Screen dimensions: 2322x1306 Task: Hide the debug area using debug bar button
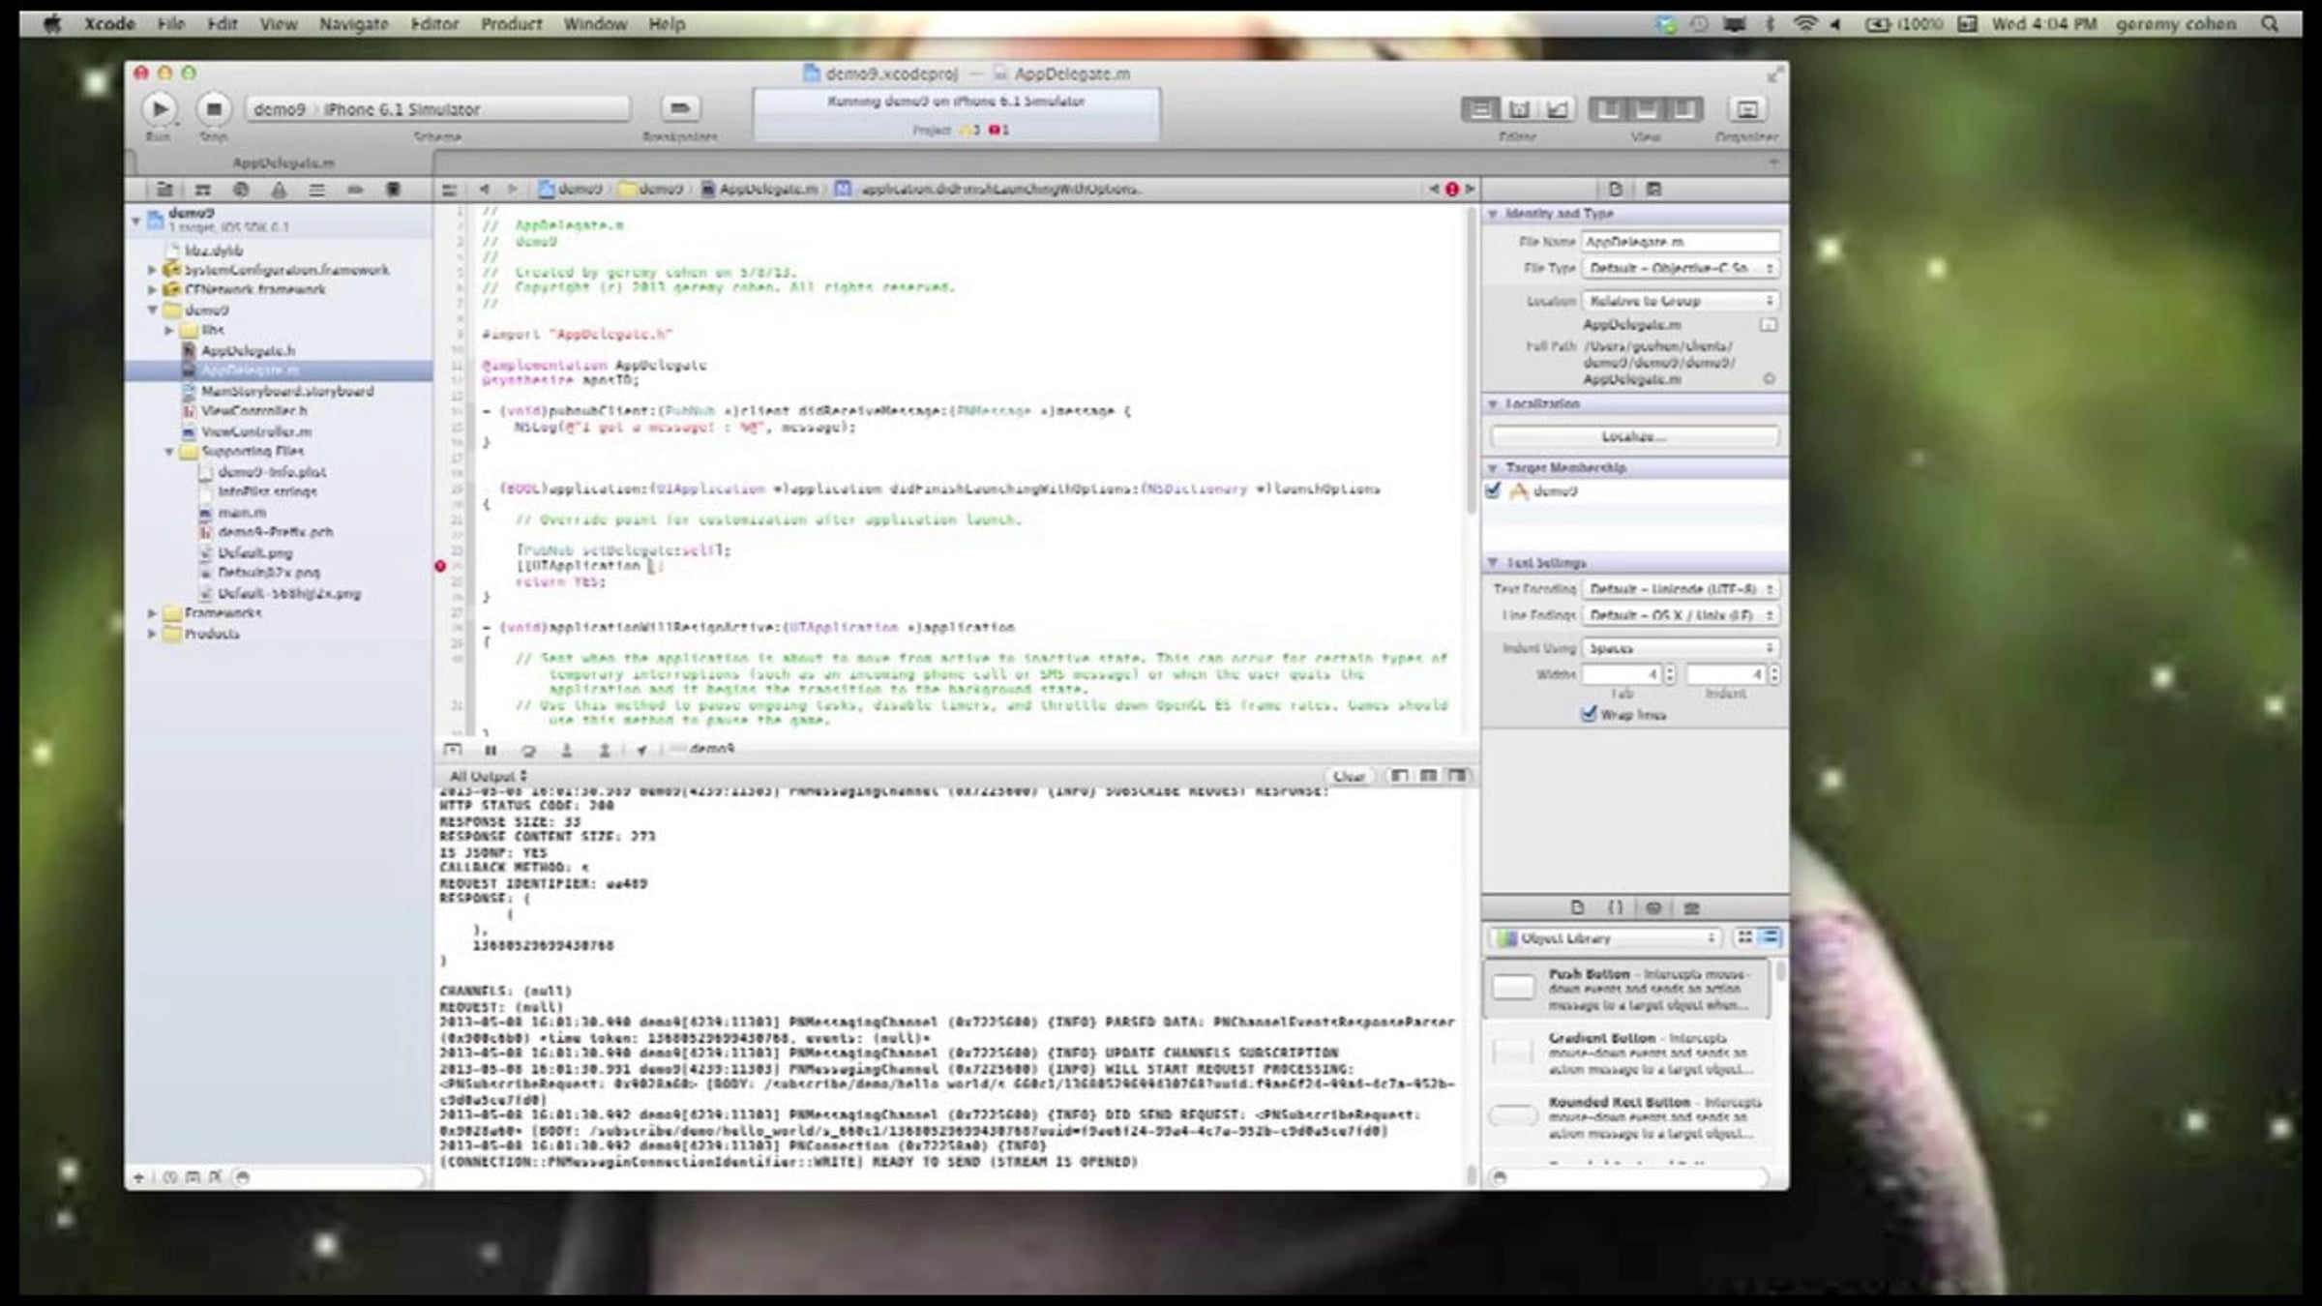pyautogui.click(x=452, y=750)
